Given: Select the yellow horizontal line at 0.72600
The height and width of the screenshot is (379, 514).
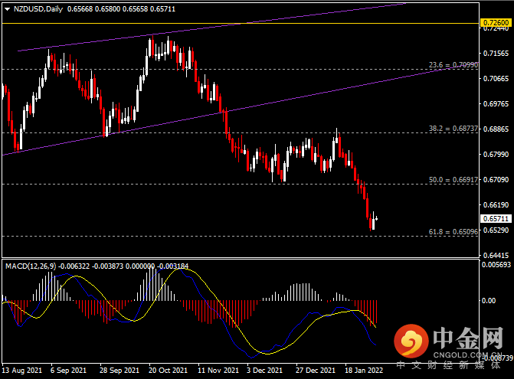Looking at the screenshot, I should tap(230, 23).
